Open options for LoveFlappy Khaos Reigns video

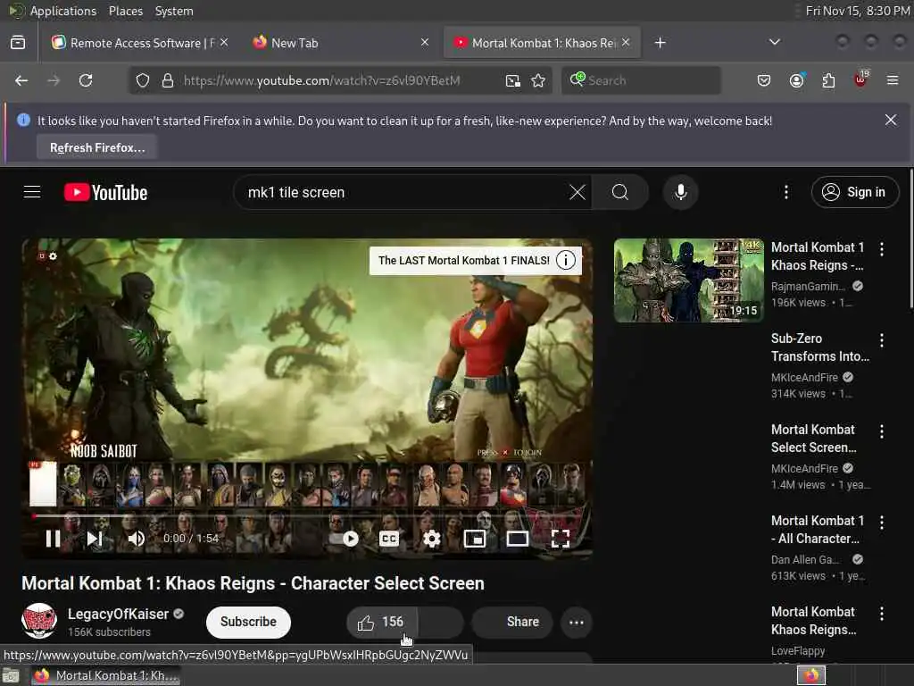tap(881, 613)
